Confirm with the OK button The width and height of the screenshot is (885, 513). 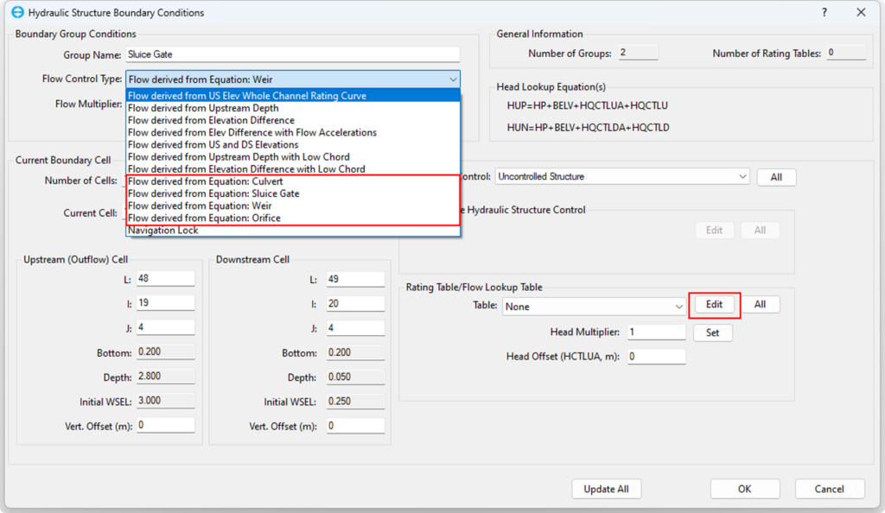point(744,489)
